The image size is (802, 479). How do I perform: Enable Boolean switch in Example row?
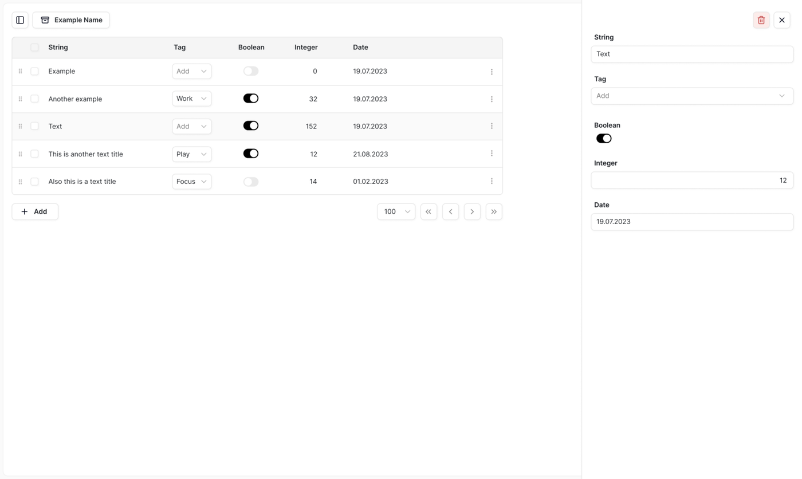(251, 71)
